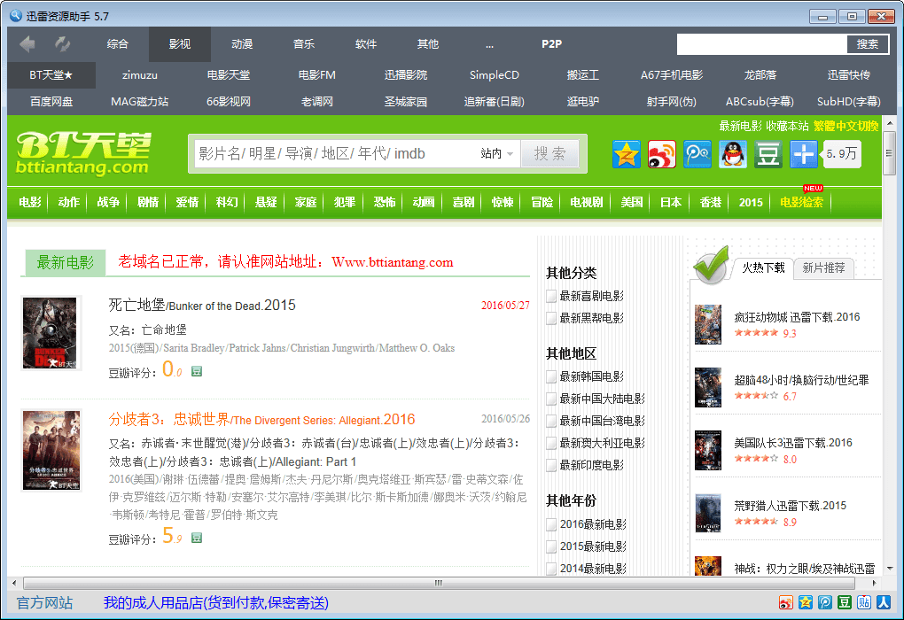Share via the QQ penguin icon

point(733,154)
